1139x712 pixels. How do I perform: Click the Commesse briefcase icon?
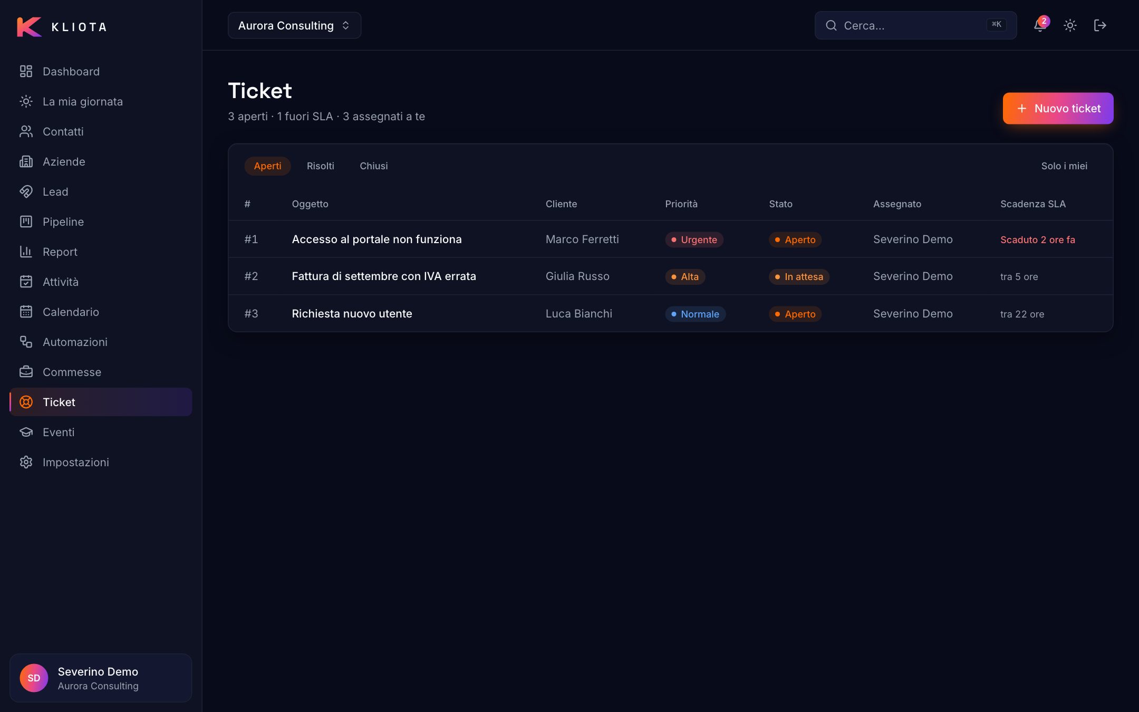pos(26,372)
